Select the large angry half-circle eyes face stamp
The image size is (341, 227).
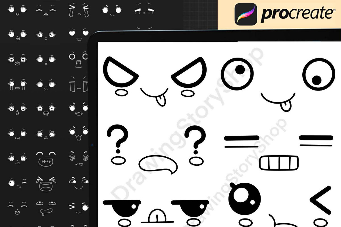point(155,81)
